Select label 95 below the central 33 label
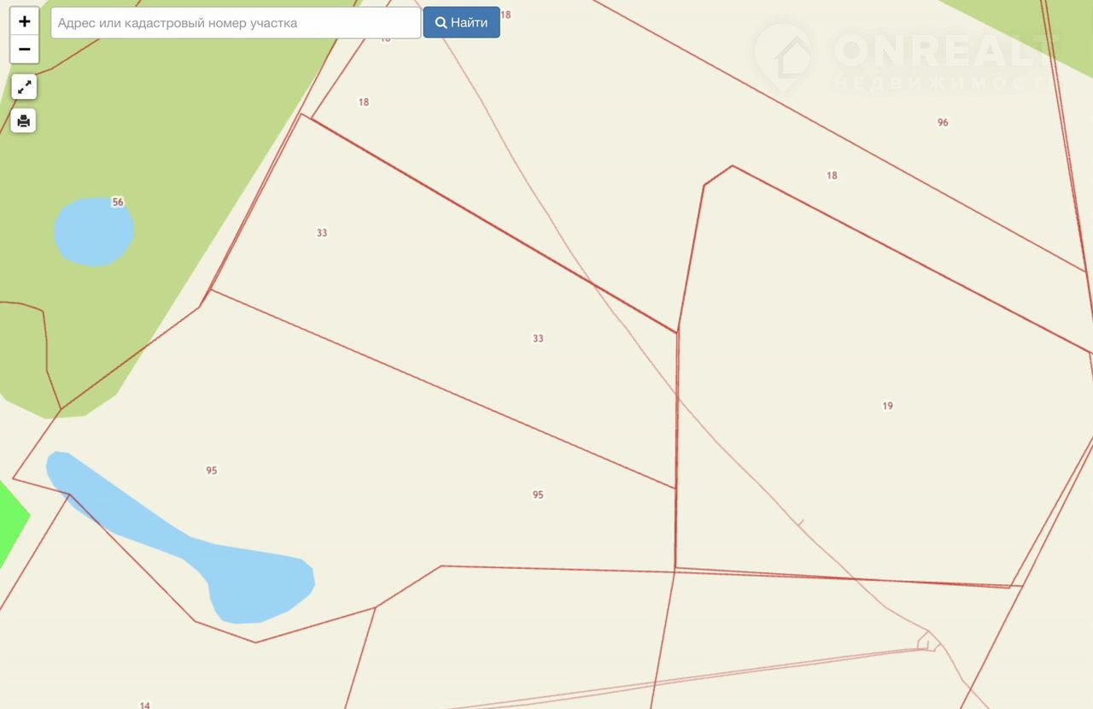 pos(538,495)
